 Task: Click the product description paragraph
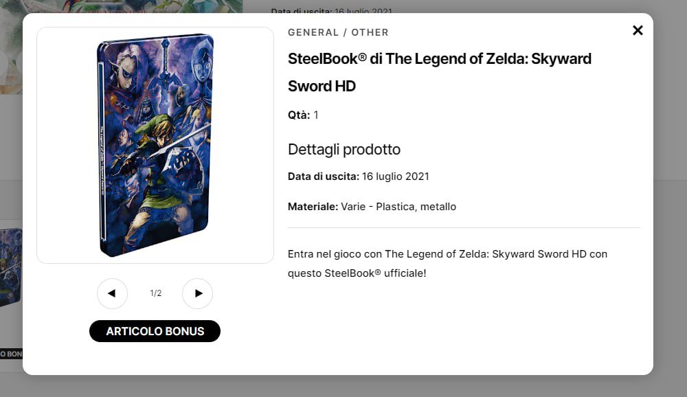447,264
